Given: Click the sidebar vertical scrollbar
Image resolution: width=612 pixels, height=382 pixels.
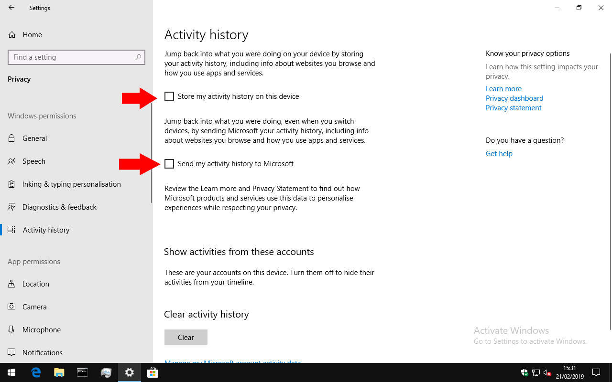Looking at the screenshot, I should pos(152,153).
